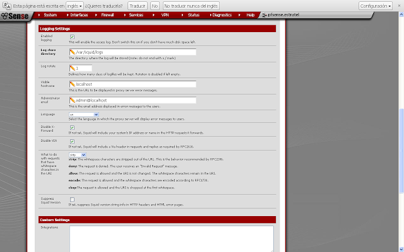Open the VPN menu

165,15
